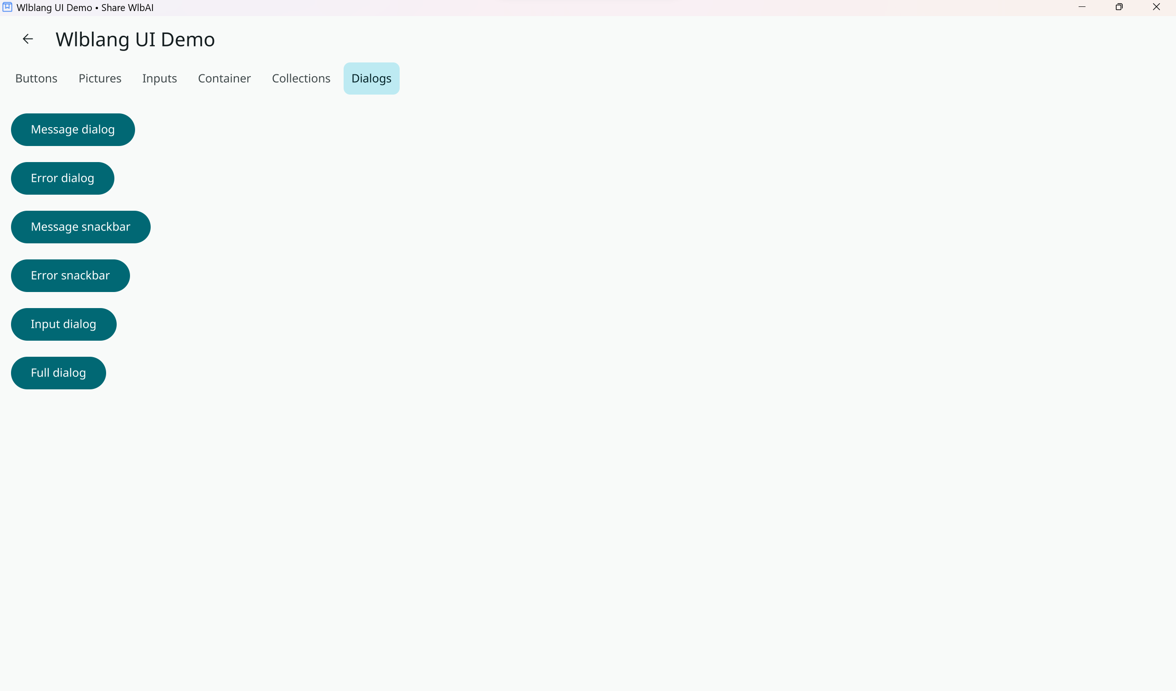Click the Wlblang UI Demo page heading
The image size is (1176, 691).
click(x=136, y=39)
